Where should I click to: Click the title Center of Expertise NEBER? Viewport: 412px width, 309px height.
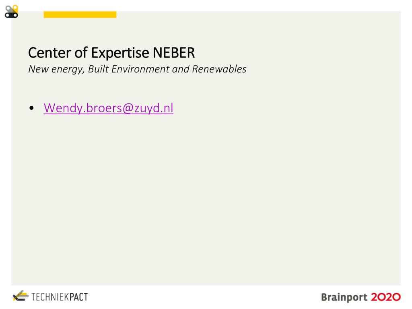(111, 53)
